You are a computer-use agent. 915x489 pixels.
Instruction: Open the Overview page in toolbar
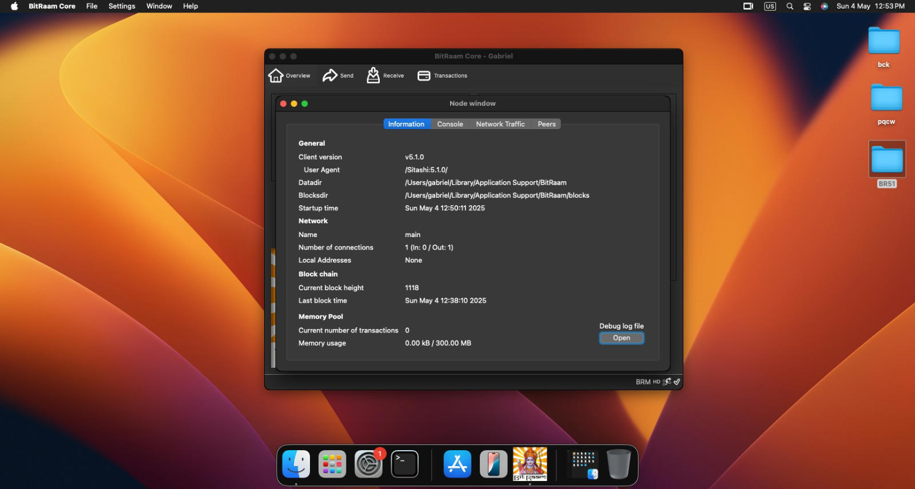290,75
